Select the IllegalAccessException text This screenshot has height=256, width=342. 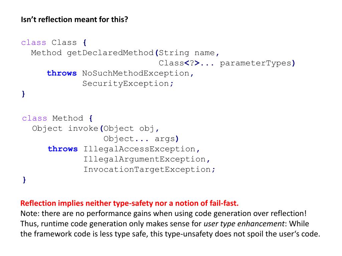point(139,149)
